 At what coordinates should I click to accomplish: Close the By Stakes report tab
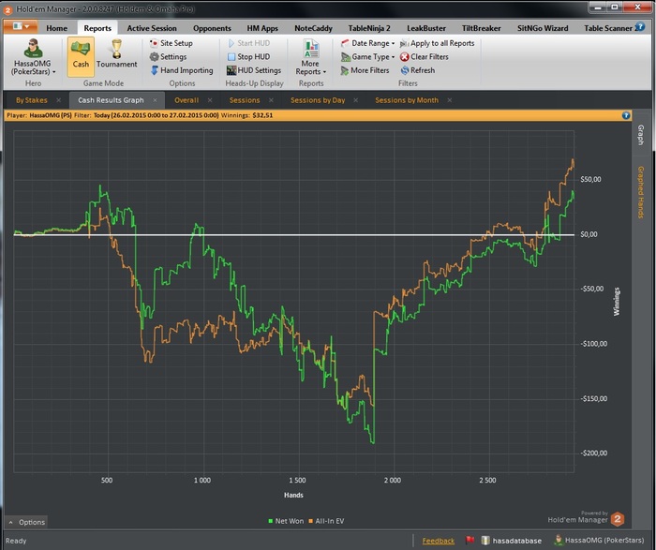pyautogui.click(x=58, y=100)
